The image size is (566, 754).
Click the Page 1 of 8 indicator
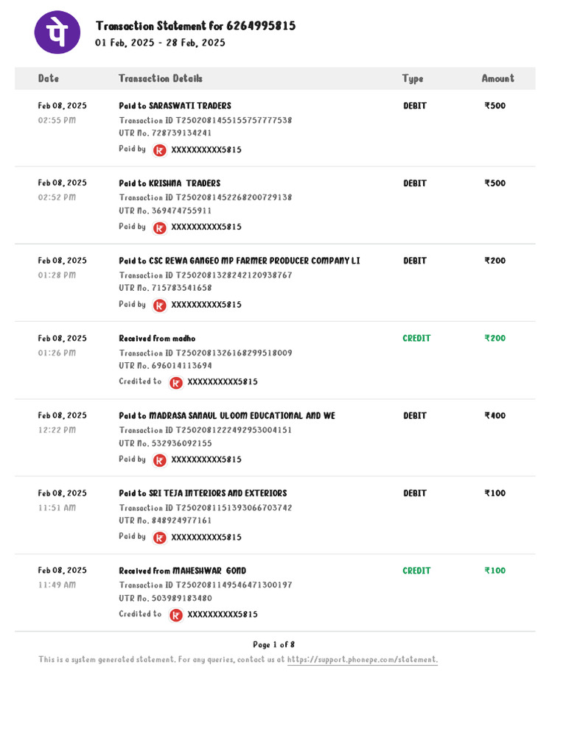tap(274, 644)
